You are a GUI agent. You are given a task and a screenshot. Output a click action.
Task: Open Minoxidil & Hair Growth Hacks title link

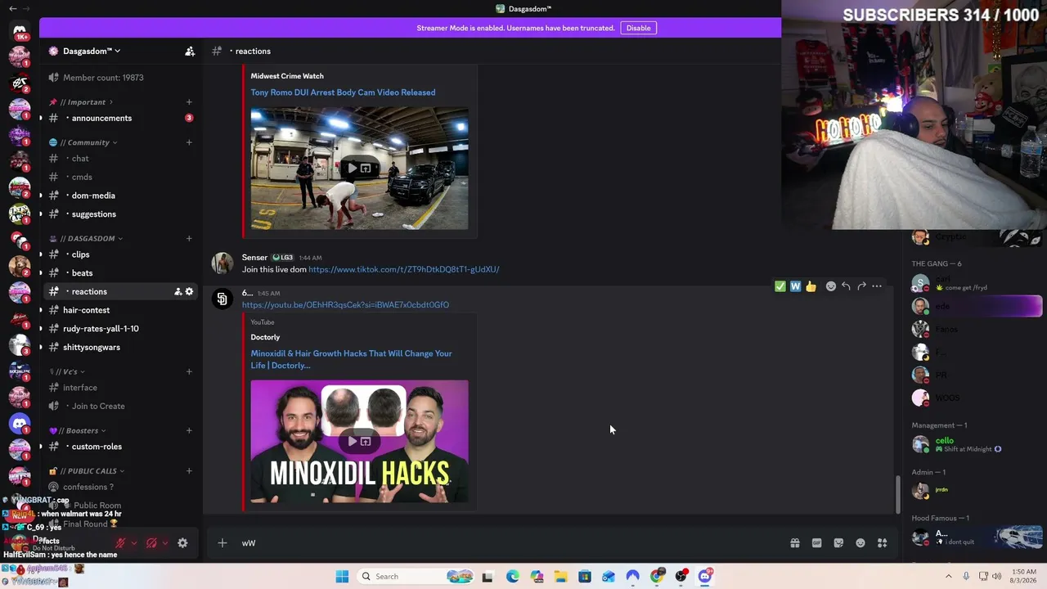[351, 359]
